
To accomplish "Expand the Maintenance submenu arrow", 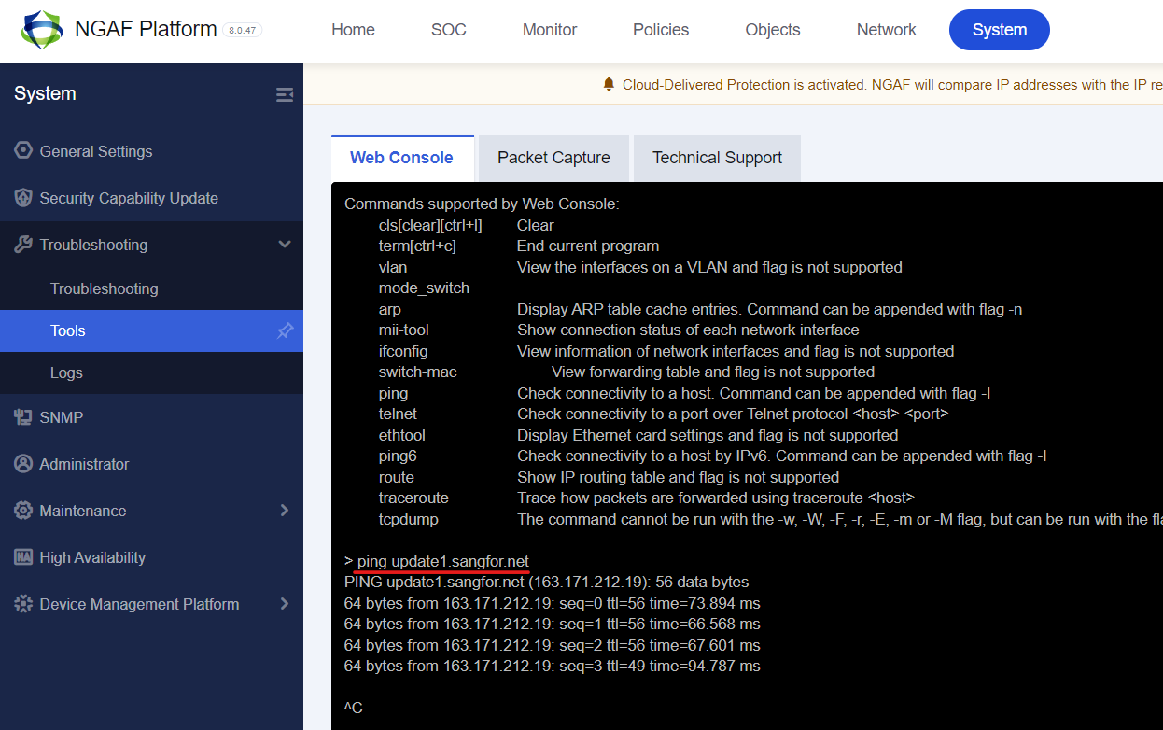I will coord(285,511).
